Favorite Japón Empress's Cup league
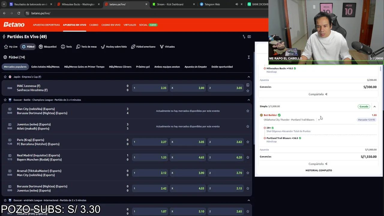 5,77
